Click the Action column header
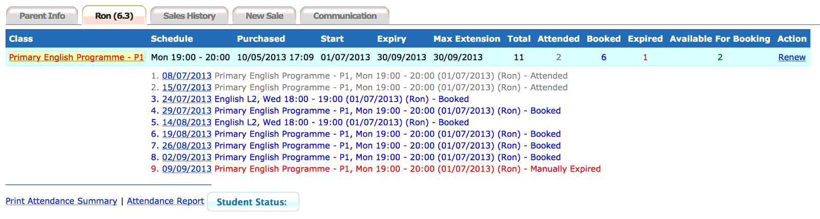The height and width of the screenshot is (219, 820). point(792,39)
